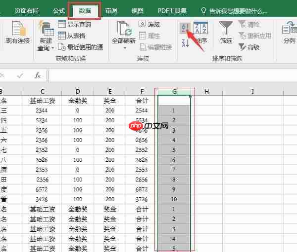Sort descending with the Z-A icon

coord(185,43)
